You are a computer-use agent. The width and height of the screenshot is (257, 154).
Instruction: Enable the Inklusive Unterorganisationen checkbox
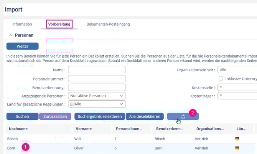click(221, 78)
